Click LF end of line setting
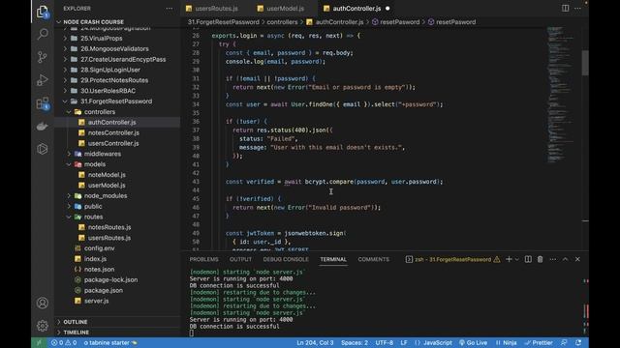The width and height of the screenshot is (620, 348). click(x=404, y=342)
